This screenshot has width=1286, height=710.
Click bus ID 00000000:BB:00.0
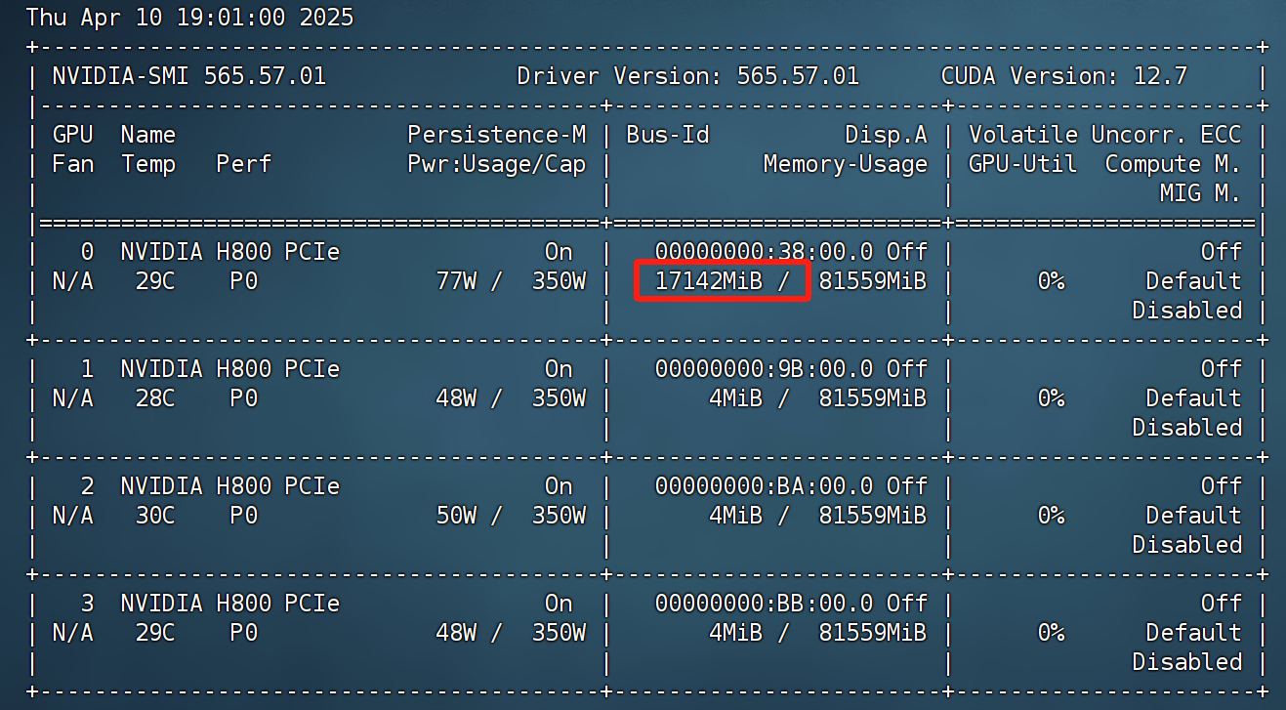(764, 604)
